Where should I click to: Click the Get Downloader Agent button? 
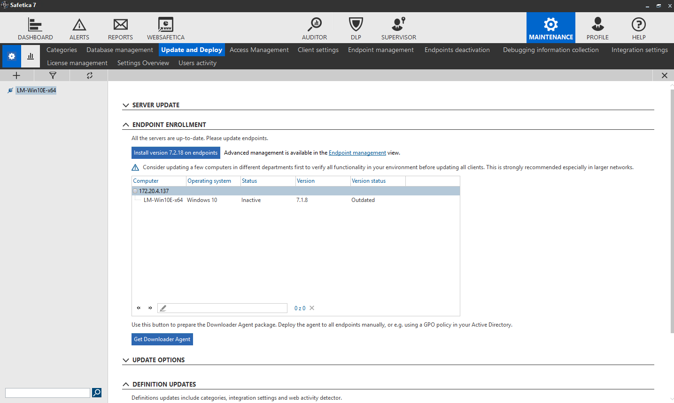162,339
